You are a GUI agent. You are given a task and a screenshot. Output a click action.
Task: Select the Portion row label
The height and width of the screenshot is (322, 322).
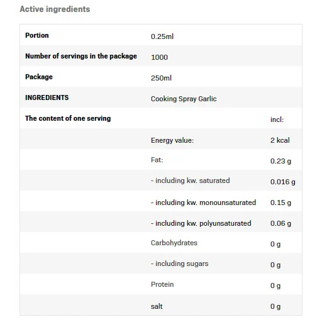[x=37, y=35]
